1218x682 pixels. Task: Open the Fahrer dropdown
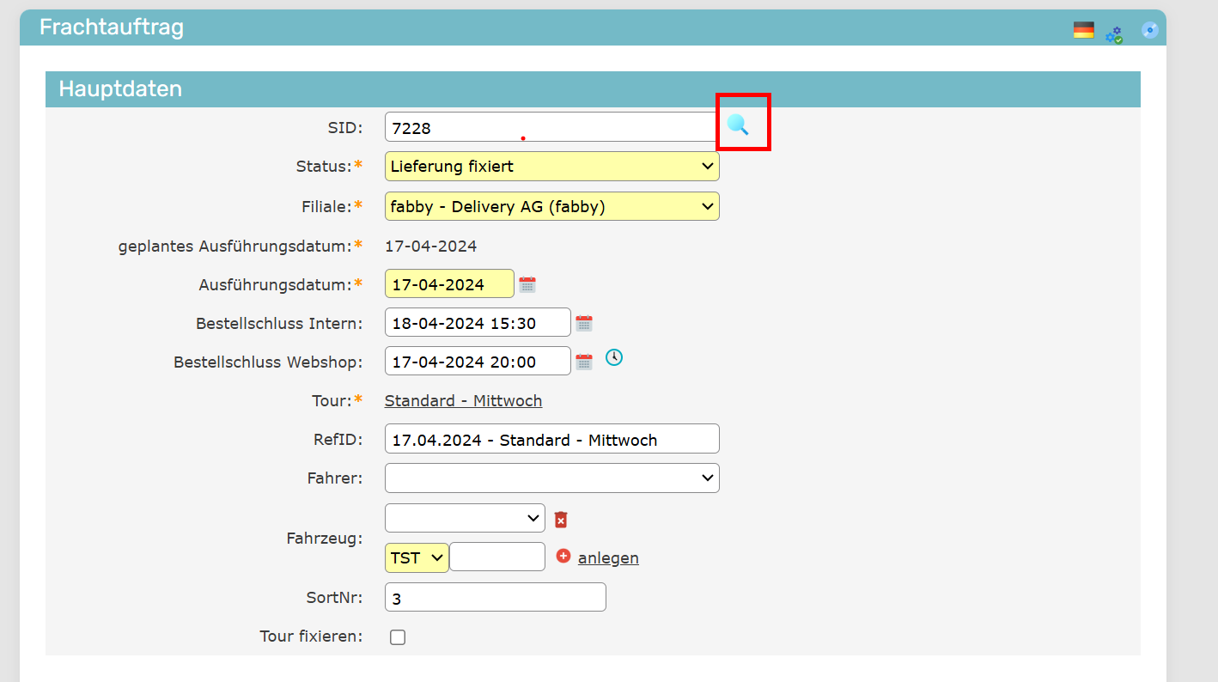coord(551,478)
